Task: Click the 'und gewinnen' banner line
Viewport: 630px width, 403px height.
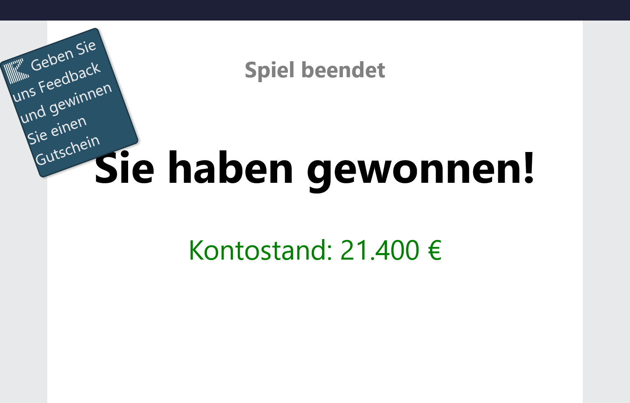Action: click(x=66, y=103)
